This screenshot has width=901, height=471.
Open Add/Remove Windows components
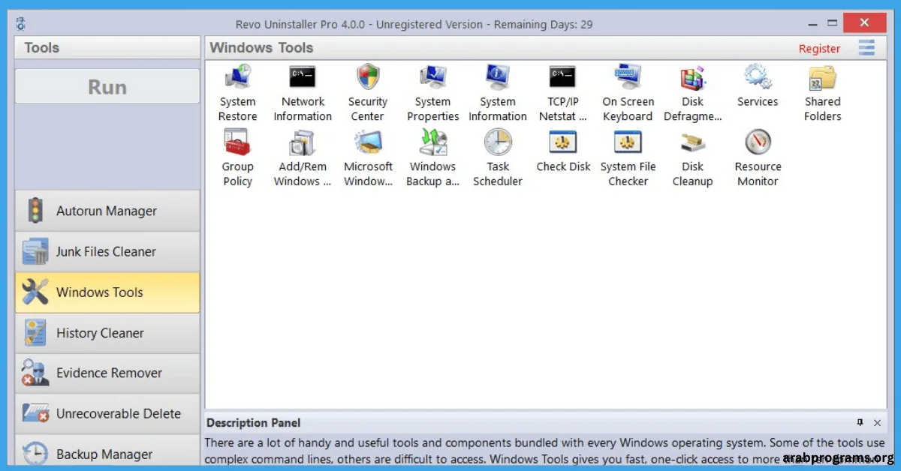303,158
